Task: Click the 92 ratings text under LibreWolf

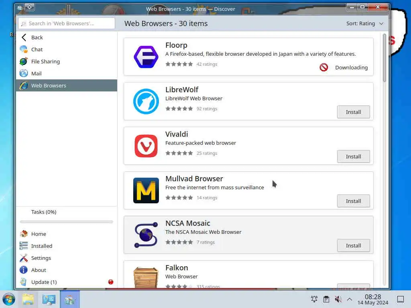Action: [x=207, y=109]
